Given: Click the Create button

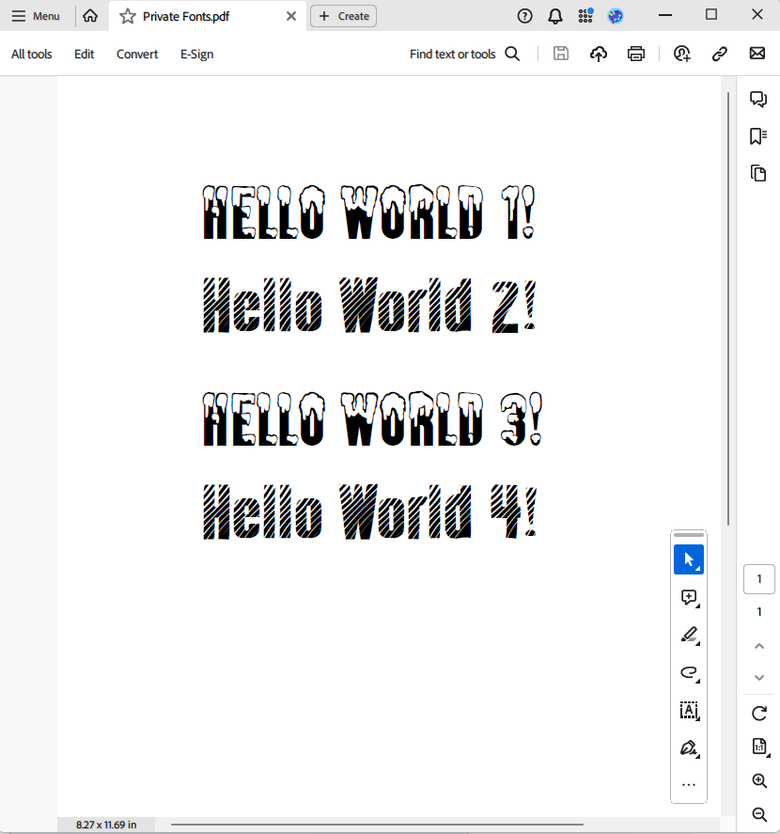Looking at the screenshot, I should [x=342, y=16].
